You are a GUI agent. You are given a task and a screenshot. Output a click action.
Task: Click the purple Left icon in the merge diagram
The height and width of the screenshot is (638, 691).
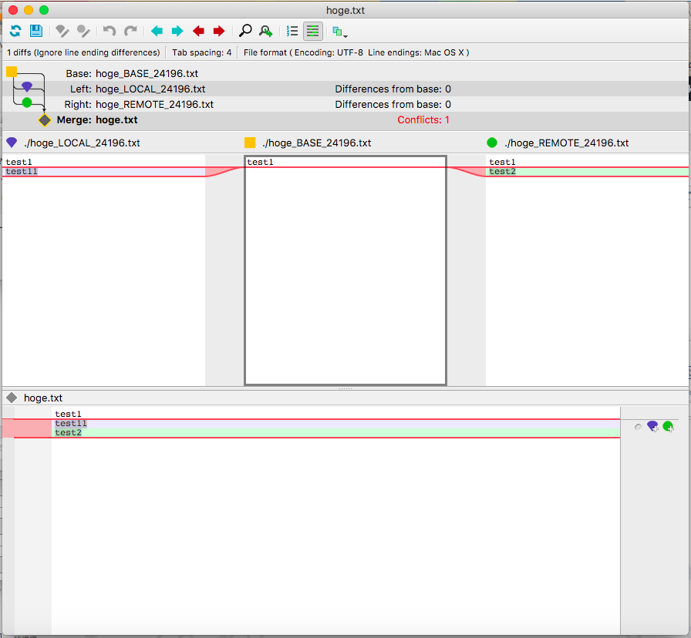[27, 86]
